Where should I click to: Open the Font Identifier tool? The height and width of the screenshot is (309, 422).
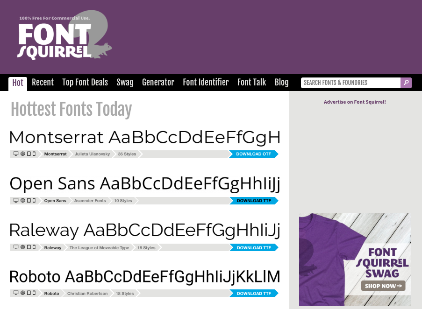pyautogui.click(x=206, y=82)
